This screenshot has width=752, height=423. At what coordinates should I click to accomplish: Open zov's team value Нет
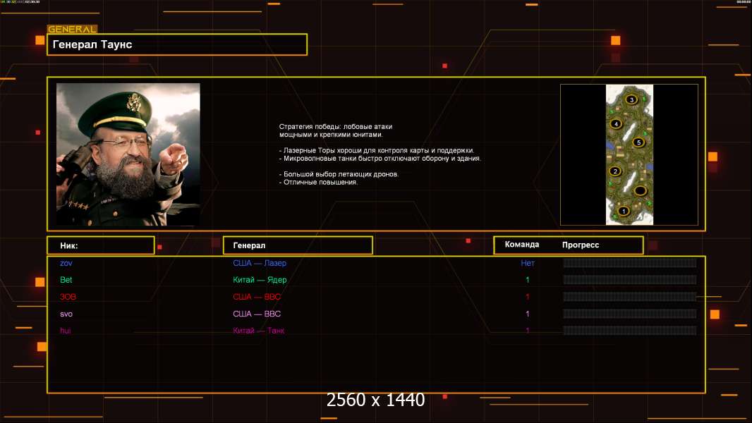(527, 263)
